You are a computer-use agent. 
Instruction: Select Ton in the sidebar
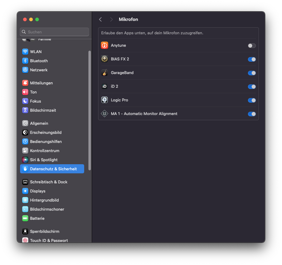[52, 92]
